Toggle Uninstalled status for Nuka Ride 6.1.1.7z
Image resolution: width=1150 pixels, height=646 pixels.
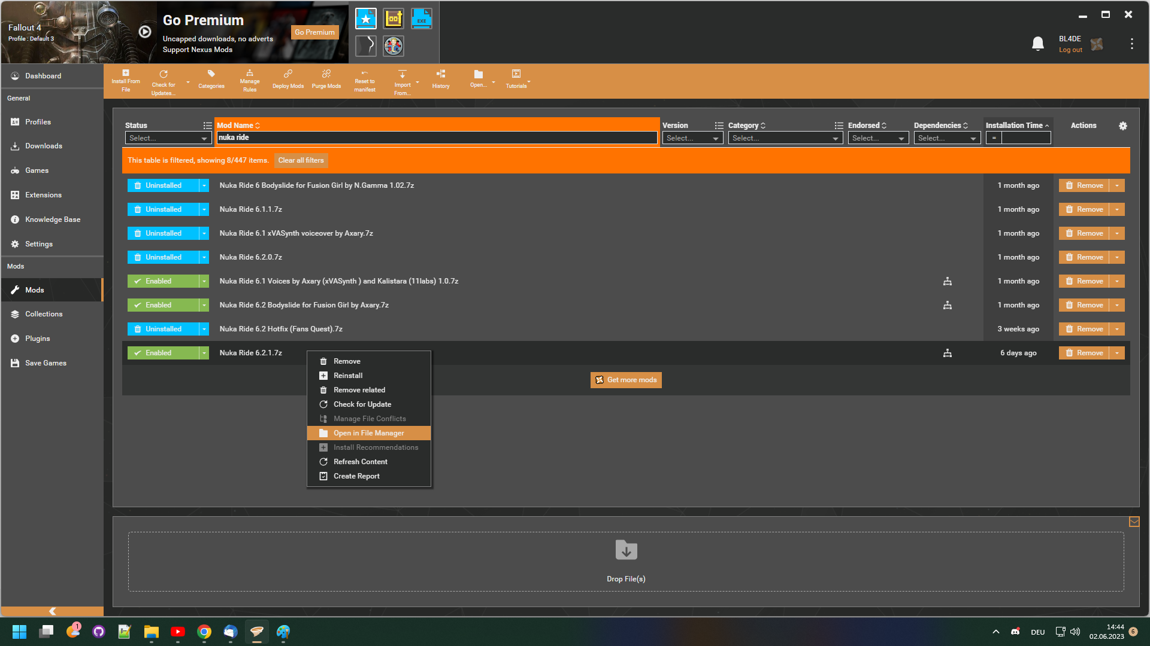tap(163, 209)
